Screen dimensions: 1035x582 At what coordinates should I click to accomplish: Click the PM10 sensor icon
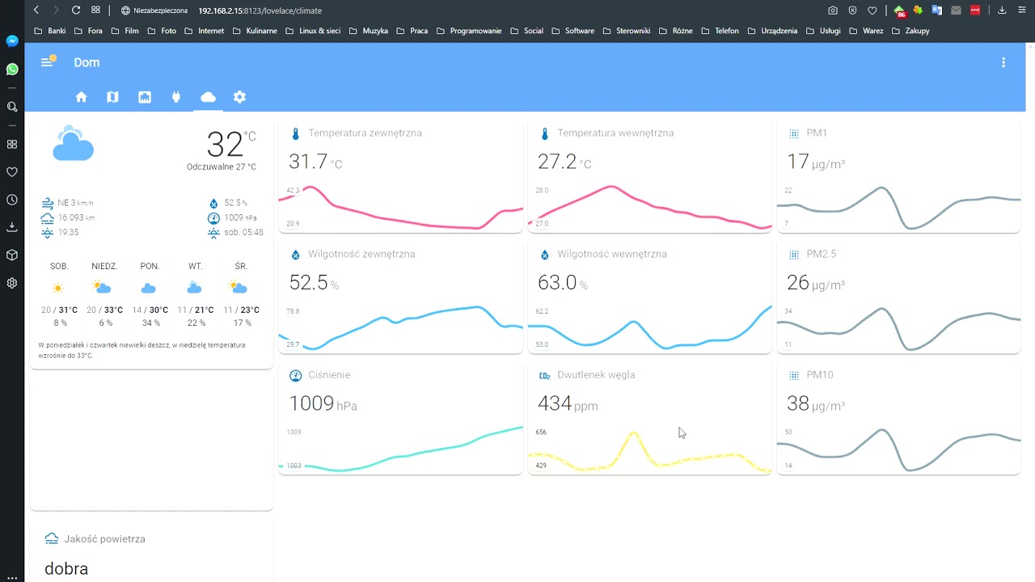[793, 375]
